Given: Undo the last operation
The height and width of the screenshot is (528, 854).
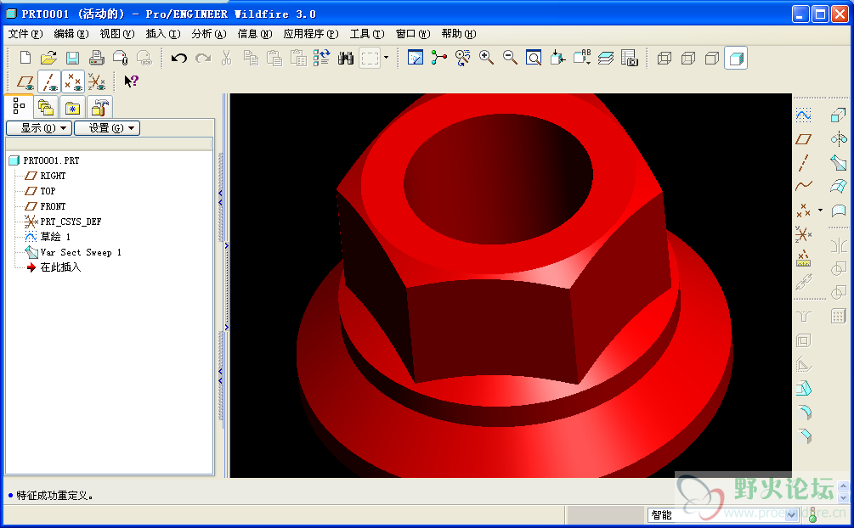Looking at the screenshot, I should (x=178, y=58).
